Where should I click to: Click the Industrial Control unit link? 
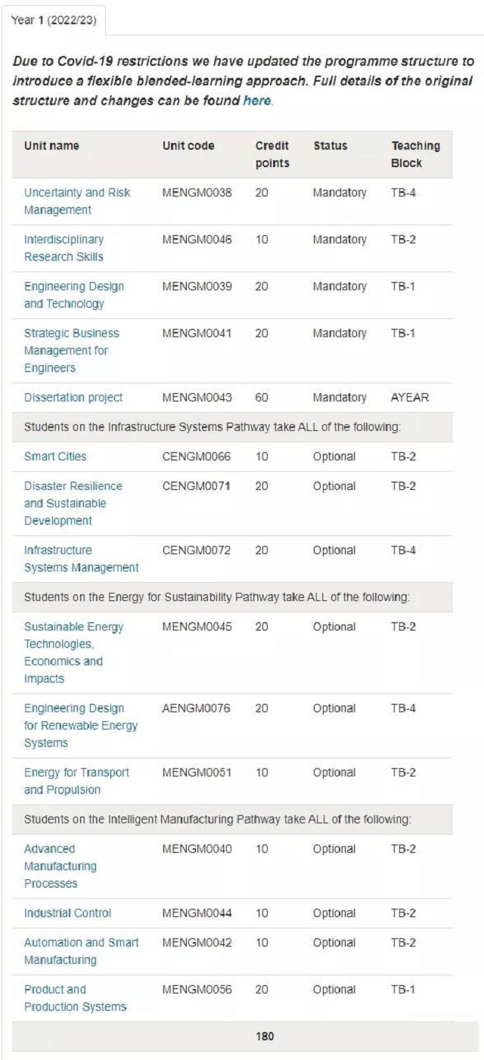(68, 913)
